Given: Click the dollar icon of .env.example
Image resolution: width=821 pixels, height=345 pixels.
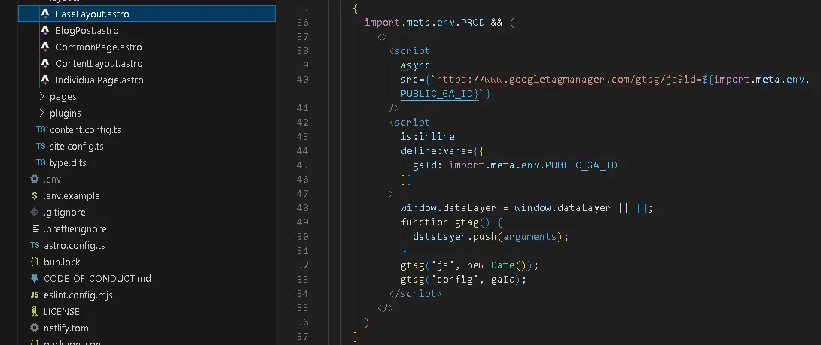Looking at the screenshot, I should [34, 196].
